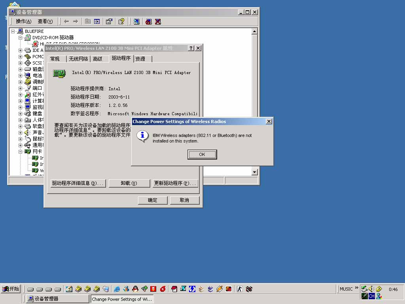Activate the Change Power Settings taskbar button
Image resolution: width=405 pixels, height=304 pixels.
click(122, 299)
